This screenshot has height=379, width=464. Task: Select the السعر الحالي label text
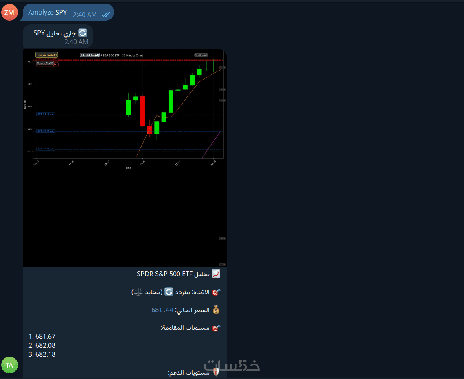[193, 310]
